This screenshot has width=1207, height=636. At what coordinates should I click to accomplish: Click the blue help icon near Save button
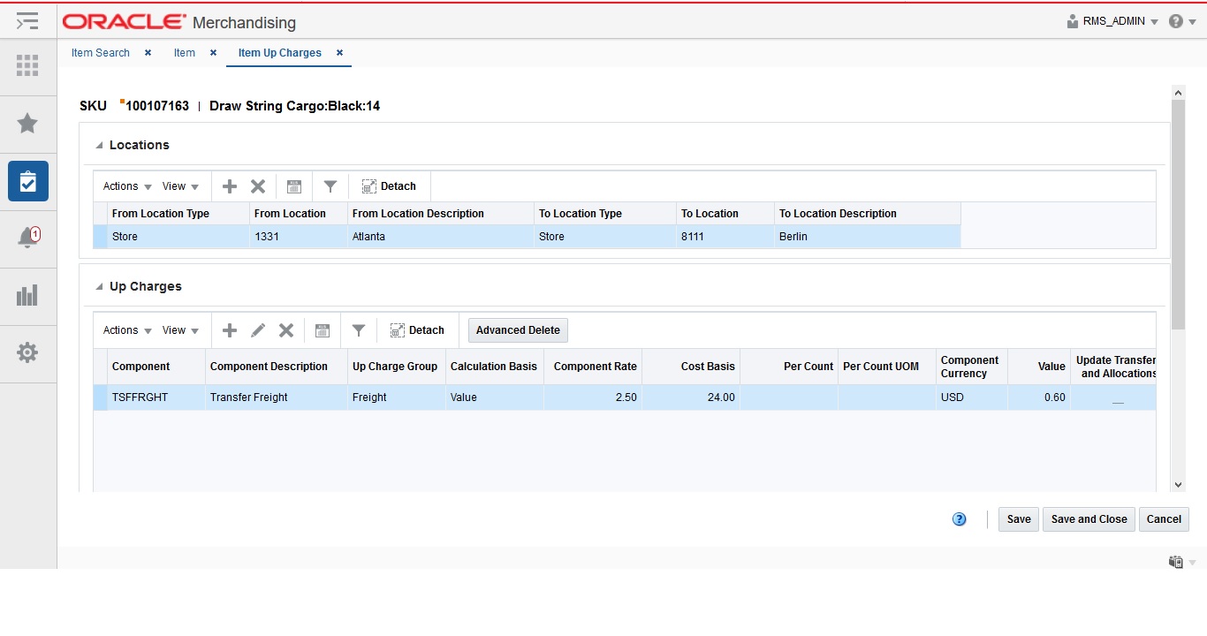960,519
